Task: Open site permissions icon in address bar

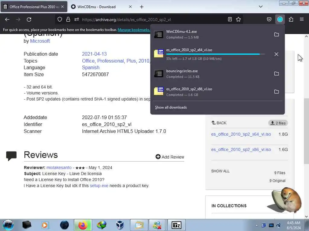Action: [x=77, y=19]
